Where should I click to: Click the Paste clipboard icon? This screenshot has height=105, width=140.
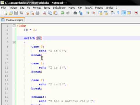coord(55,13)
